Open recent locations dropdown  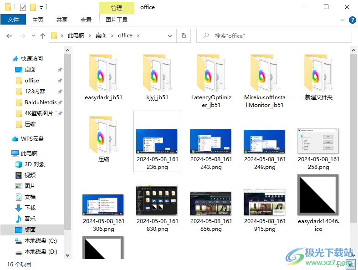[34, 36]
